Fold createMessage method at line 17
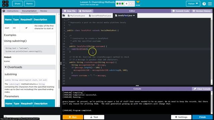Screen dimensions: 214x120 [x=66, y=63]
